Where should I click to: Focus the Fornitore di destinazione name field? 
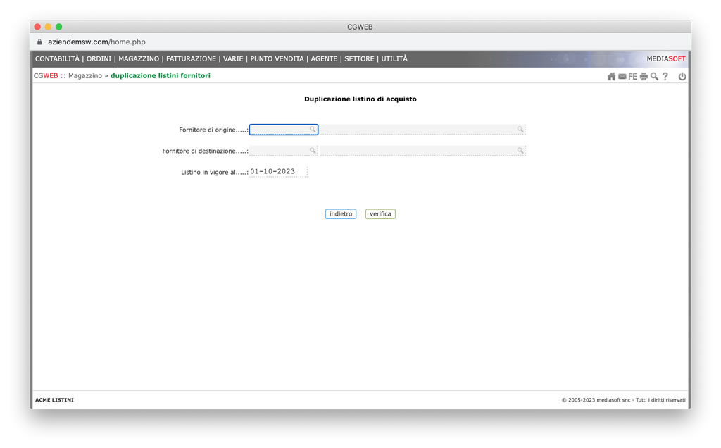tap(422, 151)
